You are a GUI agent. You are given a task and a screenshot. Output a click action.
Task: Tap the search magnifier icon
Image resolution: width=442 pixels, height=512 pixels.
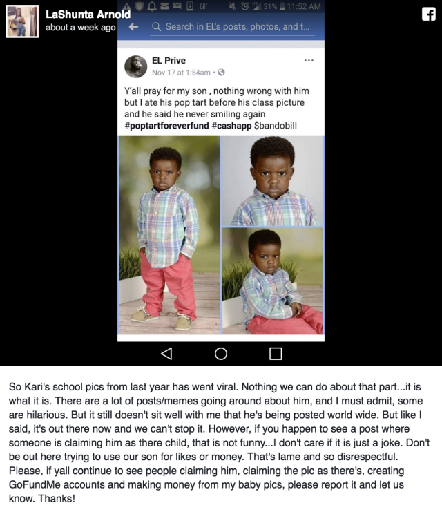click(x=156, y=27)
